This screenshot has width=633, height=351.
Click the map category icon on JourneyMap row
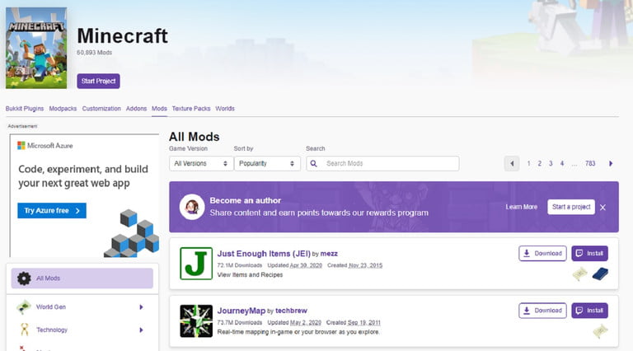point(600,331)
